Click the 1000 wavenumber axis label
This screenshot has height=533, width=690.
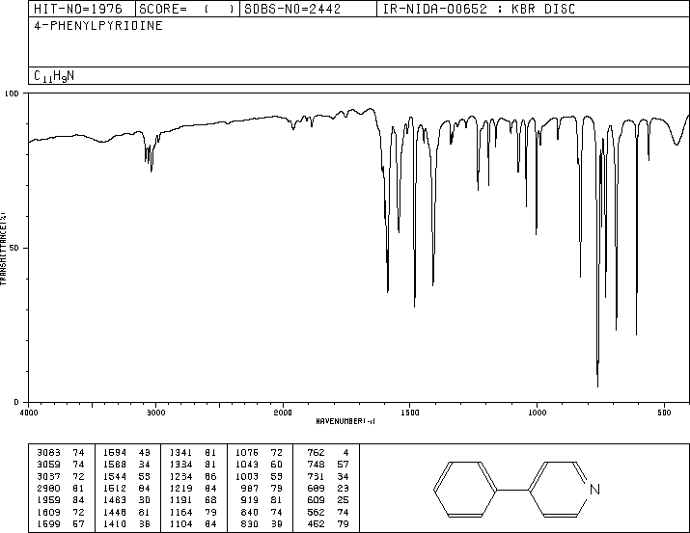(537, 413)
